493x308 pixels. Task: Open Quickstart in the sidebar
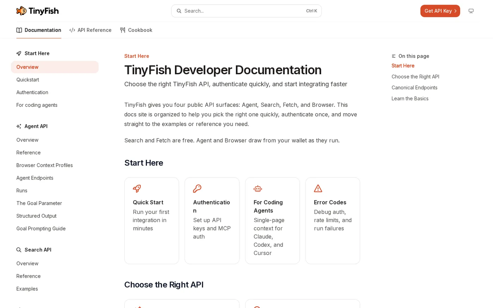55,80
